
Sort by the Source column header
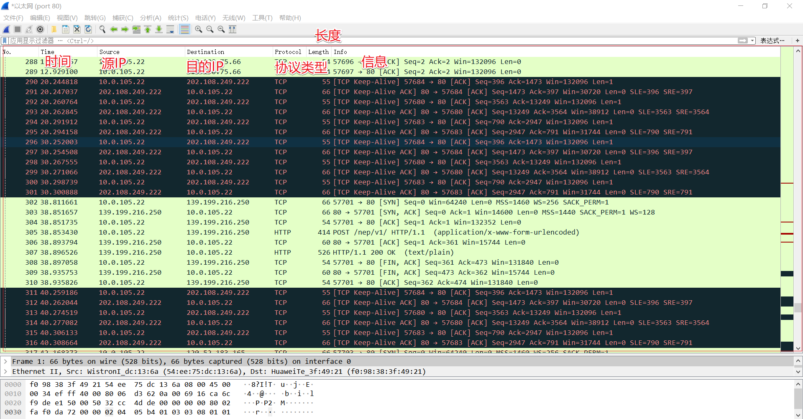coord(141,52)
